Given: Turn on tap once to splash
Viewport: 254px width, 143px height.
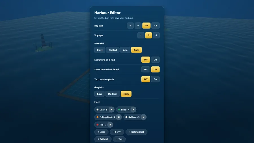Looking at the screenshot, I should (x=155, y=79).
